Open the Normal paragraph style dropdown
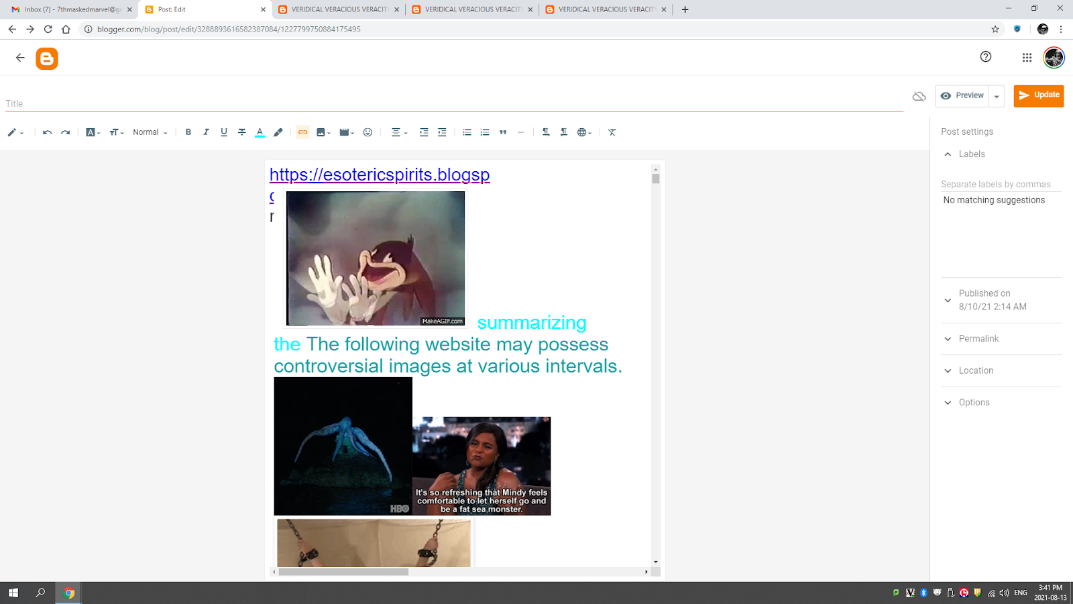This screenshot has height=604, width=1073. [150, 132]
